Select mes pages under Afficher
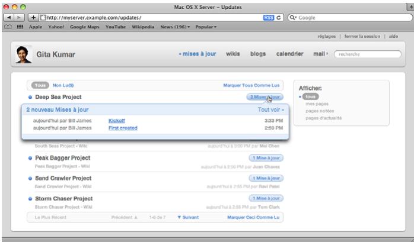414x242 pixels. [317, 104]
